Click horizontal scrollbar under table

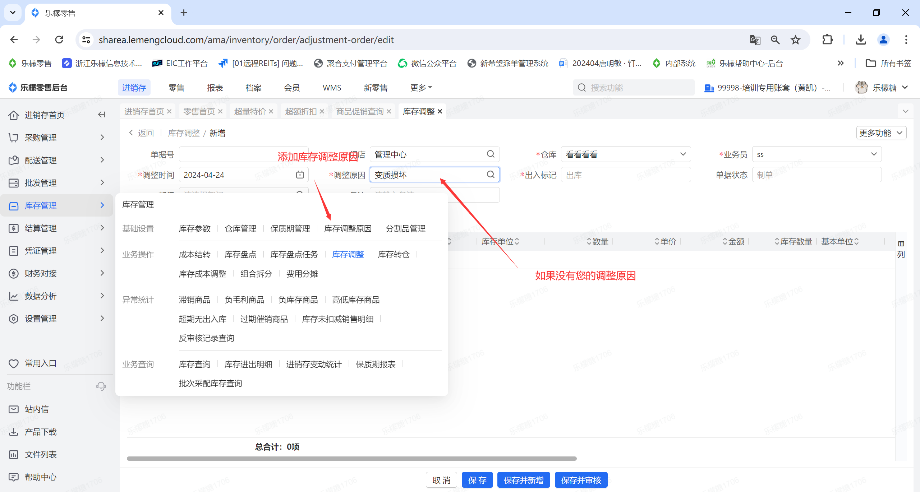pyautogui.click(x=352, y=459)
